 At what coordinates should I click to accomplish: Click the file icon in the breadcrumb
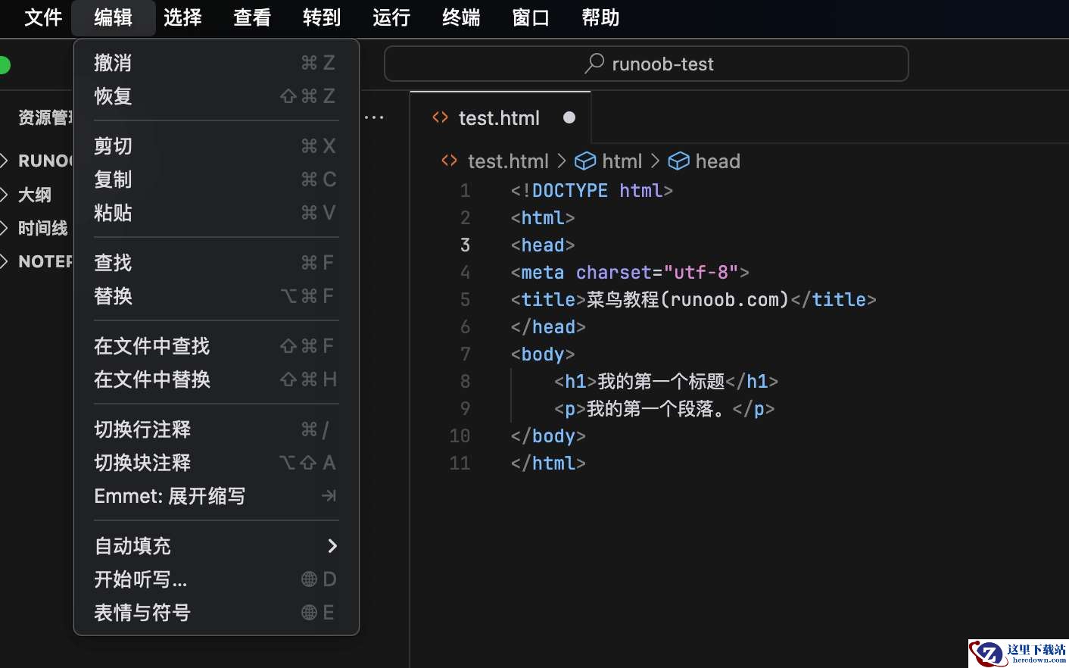coord(450,161)
